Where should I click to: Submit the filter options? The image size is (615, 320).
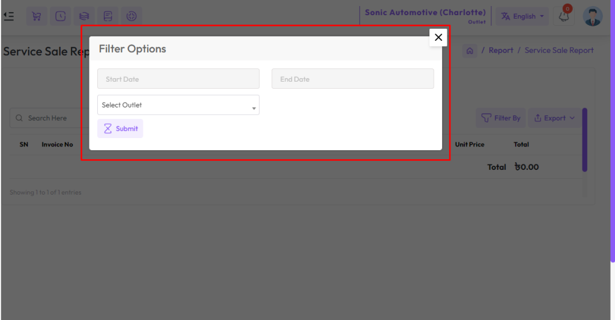point(120,128)
